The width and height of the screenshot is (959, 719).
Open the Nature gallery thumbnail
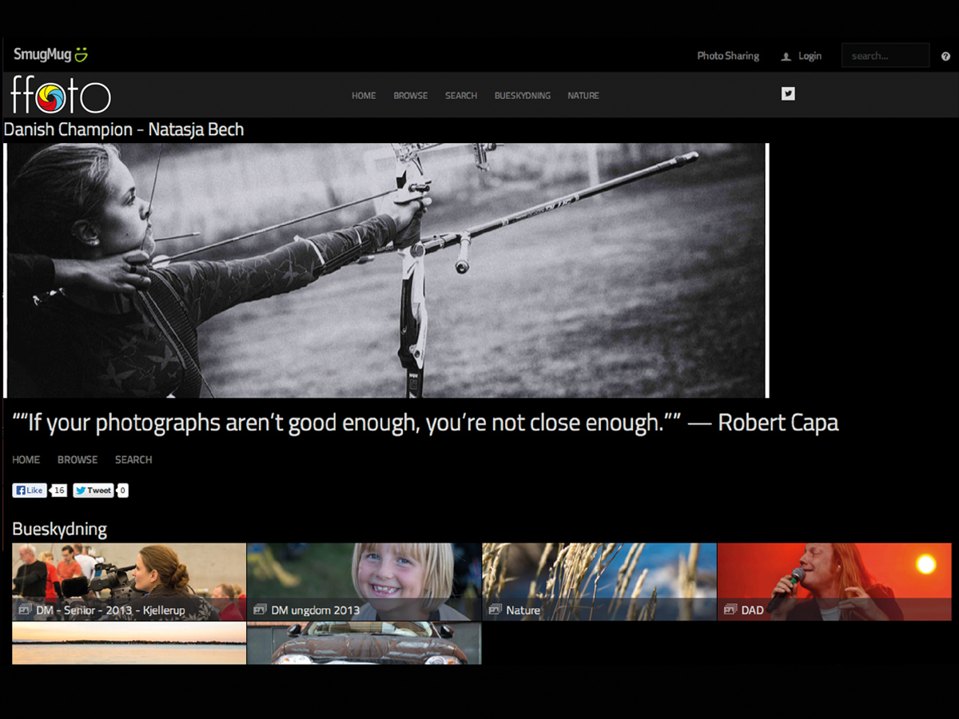point(599,582)
